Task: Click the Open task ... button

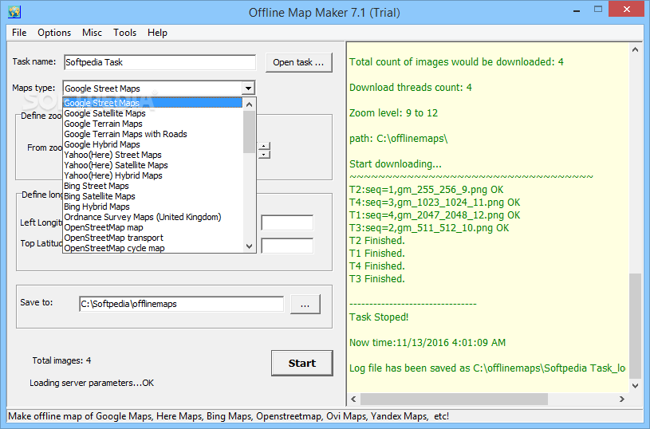Action: coord(298,62)
